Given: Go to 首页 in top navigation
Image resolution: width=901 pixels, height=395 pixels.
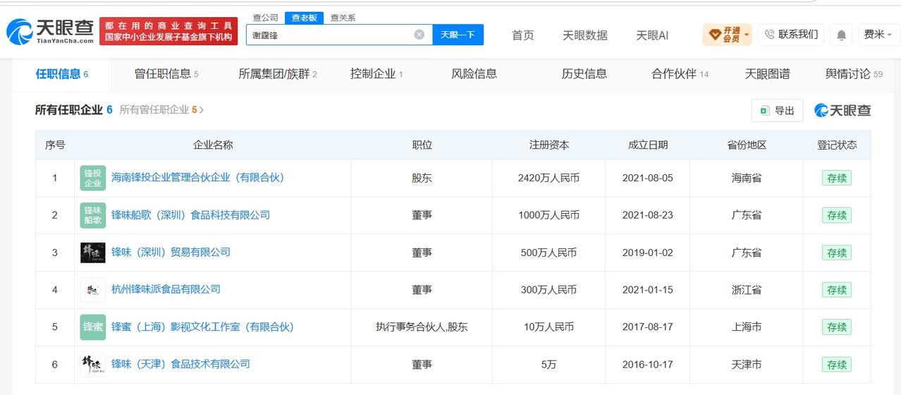Looking at the screenshot, I should (x=523, y=35).
